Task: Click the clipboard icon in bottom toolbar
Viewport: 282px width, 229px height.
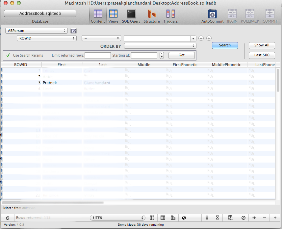Action: (x=207, y=218)
